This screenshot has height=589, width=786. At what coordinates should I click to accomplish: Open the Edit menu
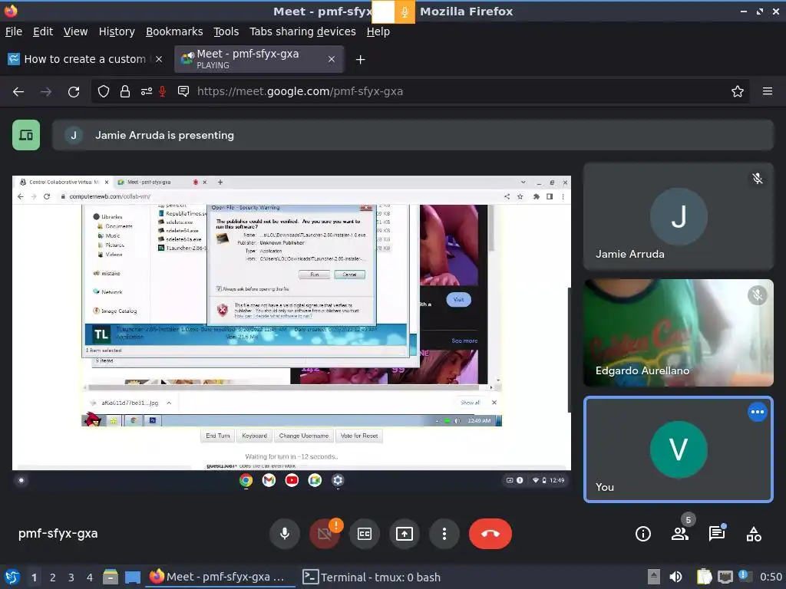[x=43, y=31]
